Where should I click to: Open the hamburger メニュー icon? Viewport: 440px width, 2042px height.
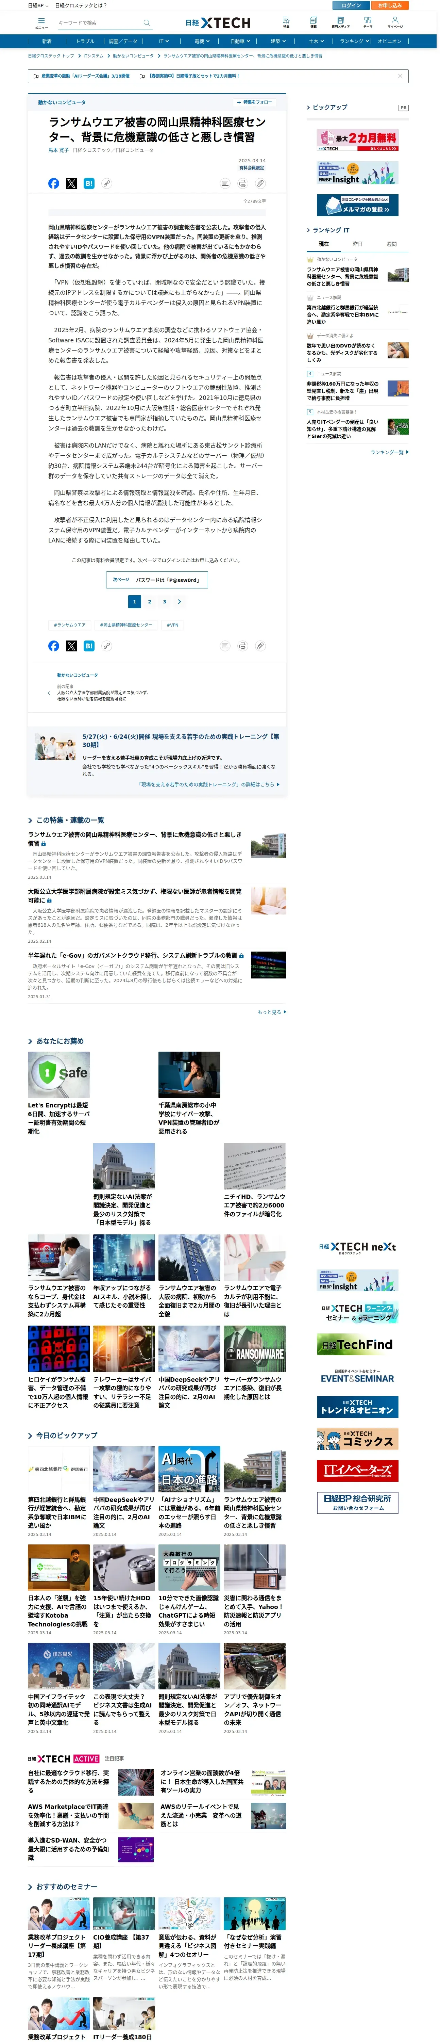click(x=41, y=23)
